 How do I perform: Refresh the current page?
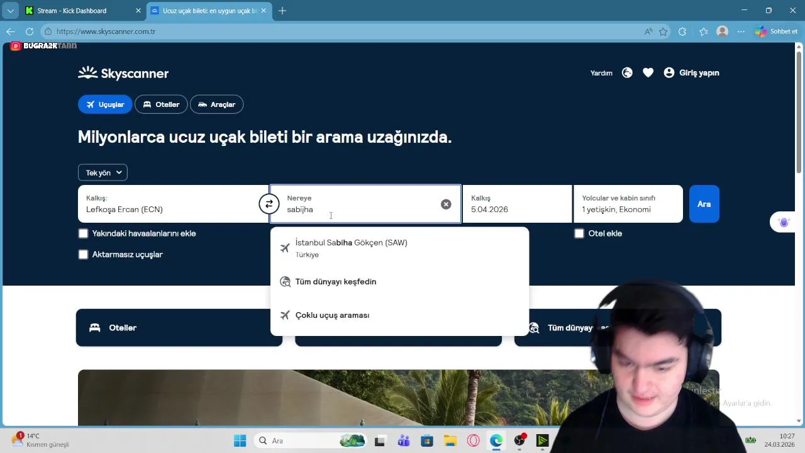[30, 31]
